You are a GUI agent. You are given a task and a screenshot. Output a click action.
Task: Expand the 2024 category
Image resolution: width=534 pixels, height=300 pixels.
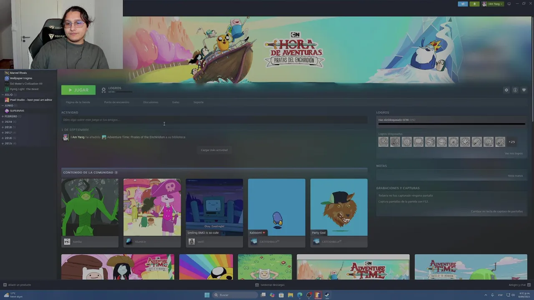point(3,122)
